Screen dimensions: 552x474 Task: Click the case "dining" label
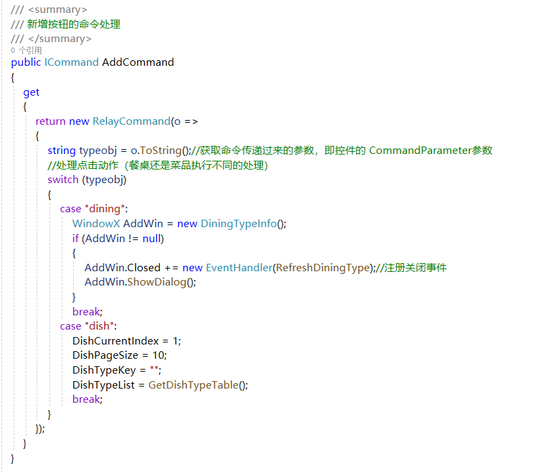(x=93, y=209)
